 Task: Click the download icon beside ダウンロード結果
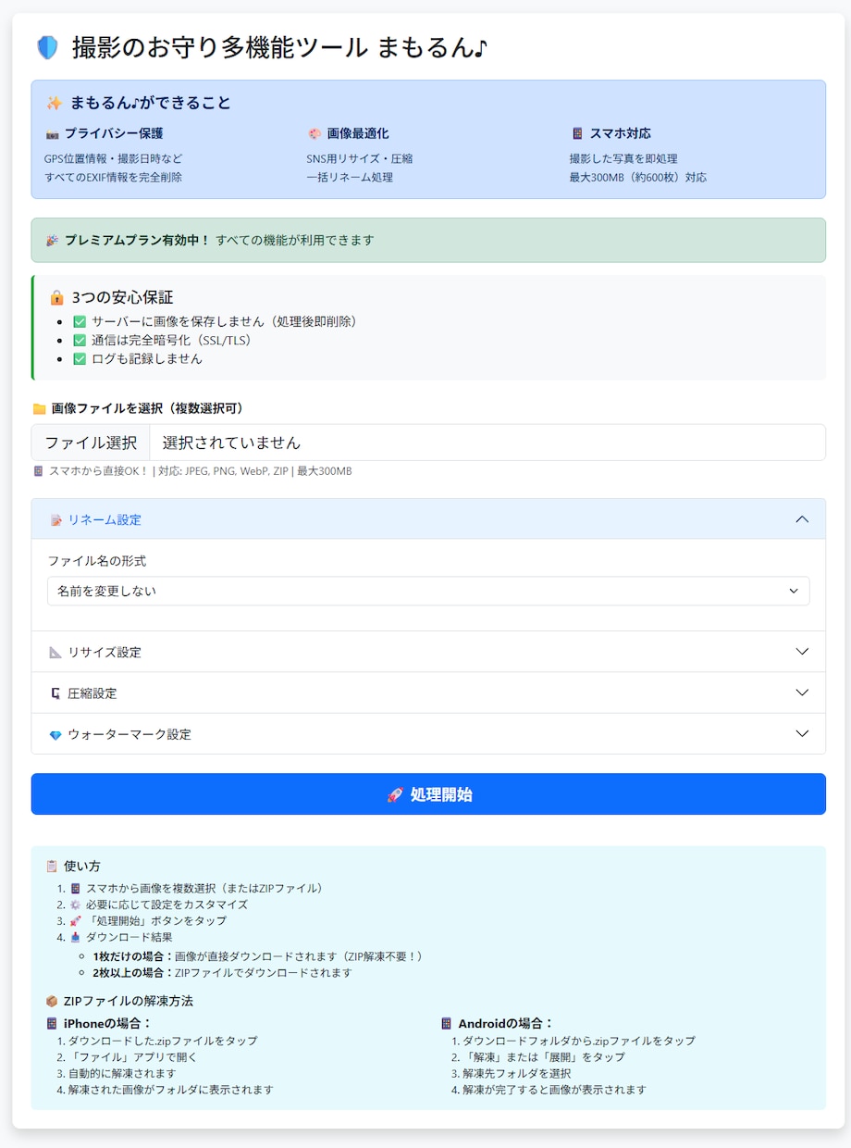(x=76, y=938)
